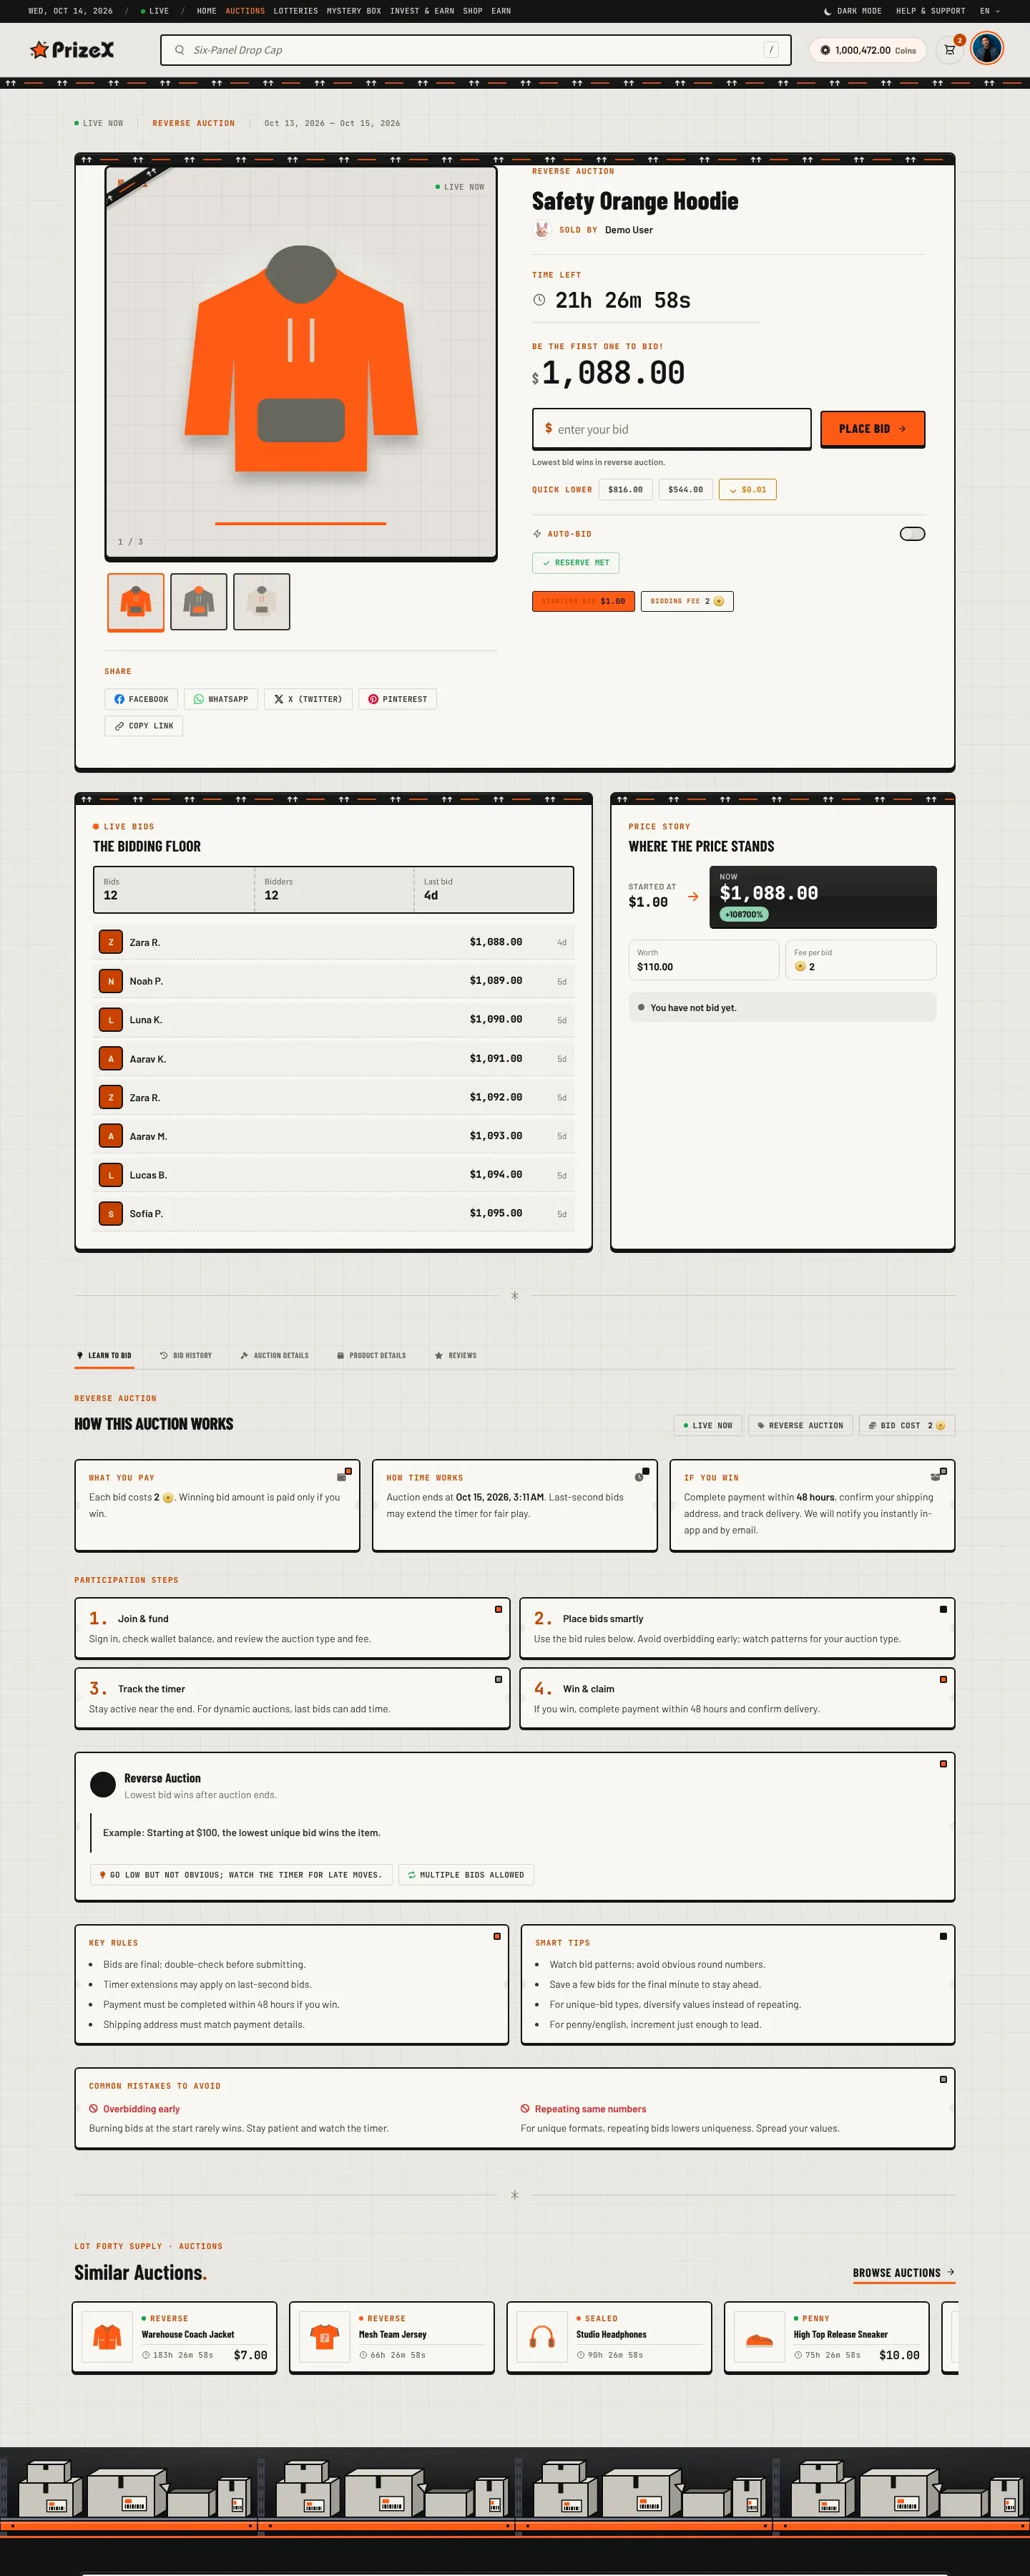The width and height of the screenshot is (1030, 2576).
Task: Copy the auction link
Action: pyautogui.click(x=144, y=726)
